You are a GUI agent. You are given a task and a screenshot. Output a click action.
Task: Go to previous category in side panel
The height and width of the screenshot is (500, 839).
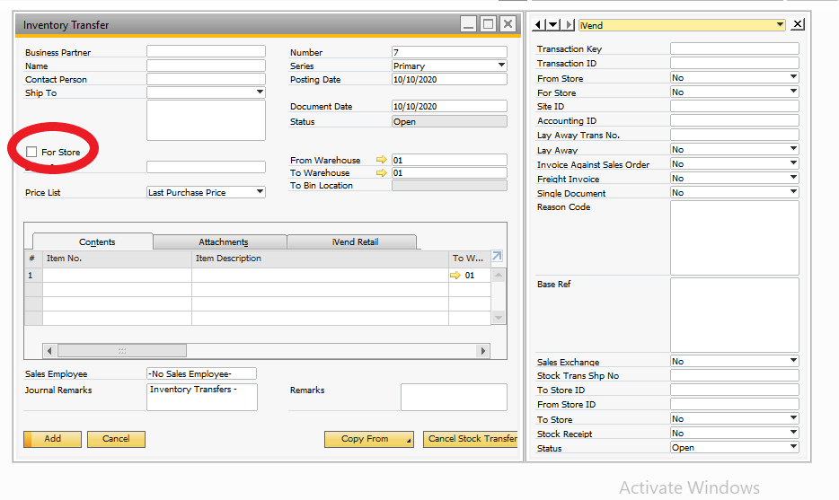[x=539, y=24]
